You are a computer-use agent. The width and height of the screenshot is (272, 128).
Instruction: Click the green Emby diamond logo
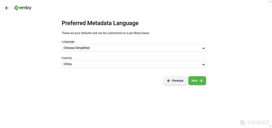(x=16, y=8)
